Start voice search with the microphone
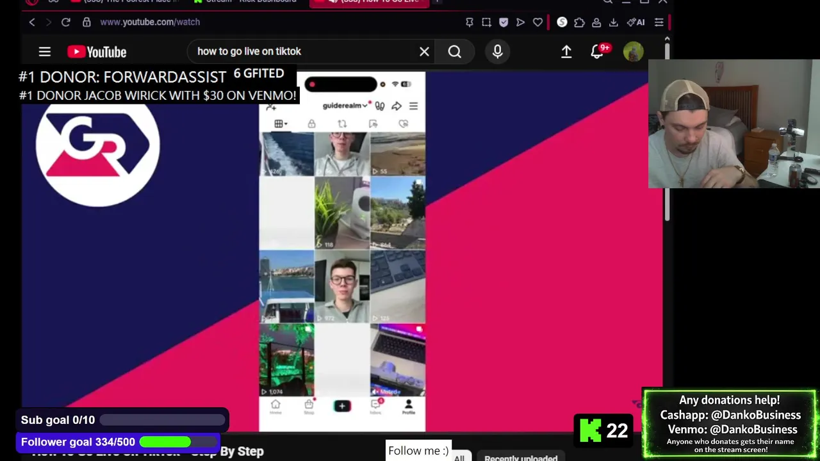 click(x=498, y=52)
